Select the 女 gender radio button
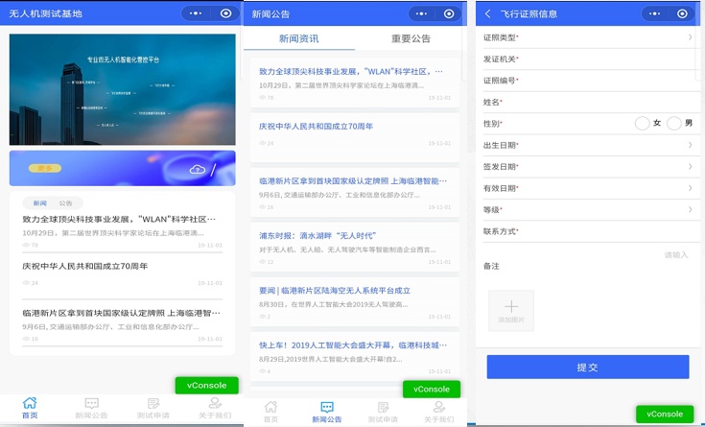The width and height of the screenshot is (705, 427). click(x=642, y=123)
